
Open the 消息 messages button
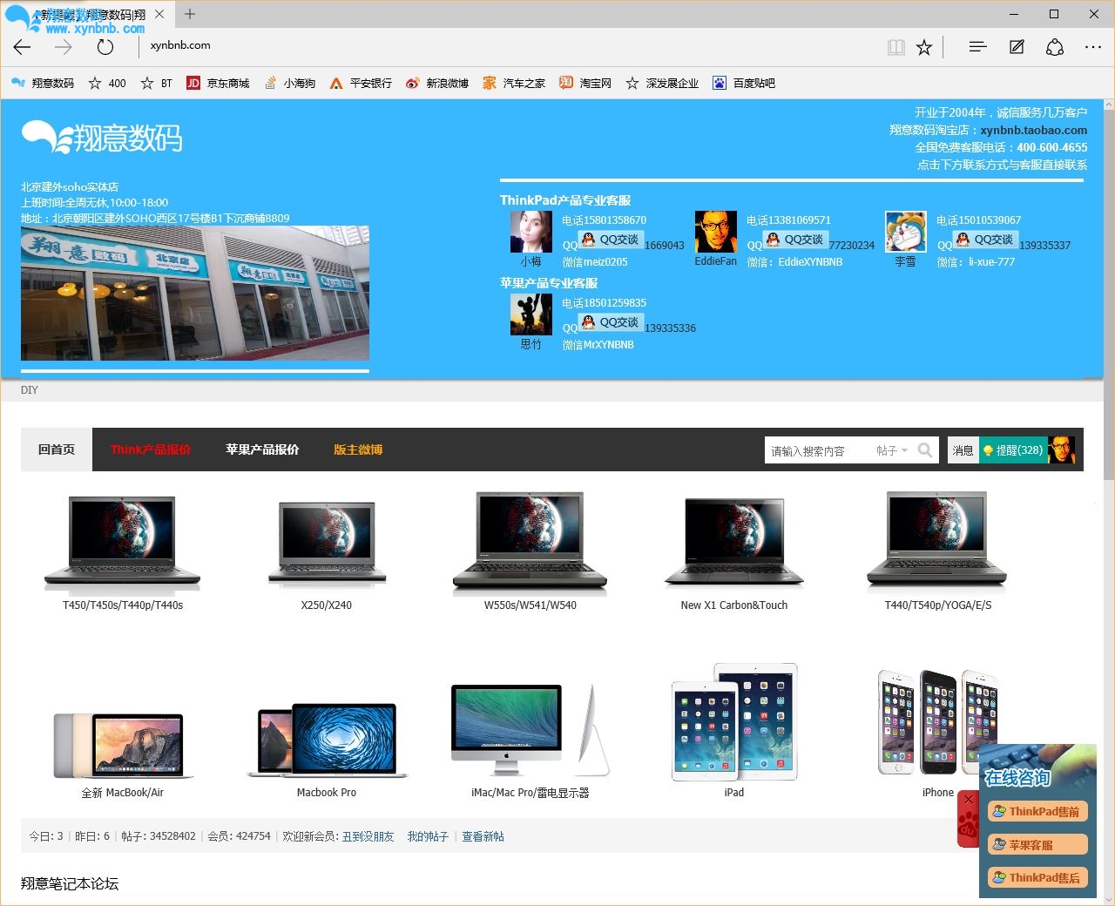[x=963, y=450]
